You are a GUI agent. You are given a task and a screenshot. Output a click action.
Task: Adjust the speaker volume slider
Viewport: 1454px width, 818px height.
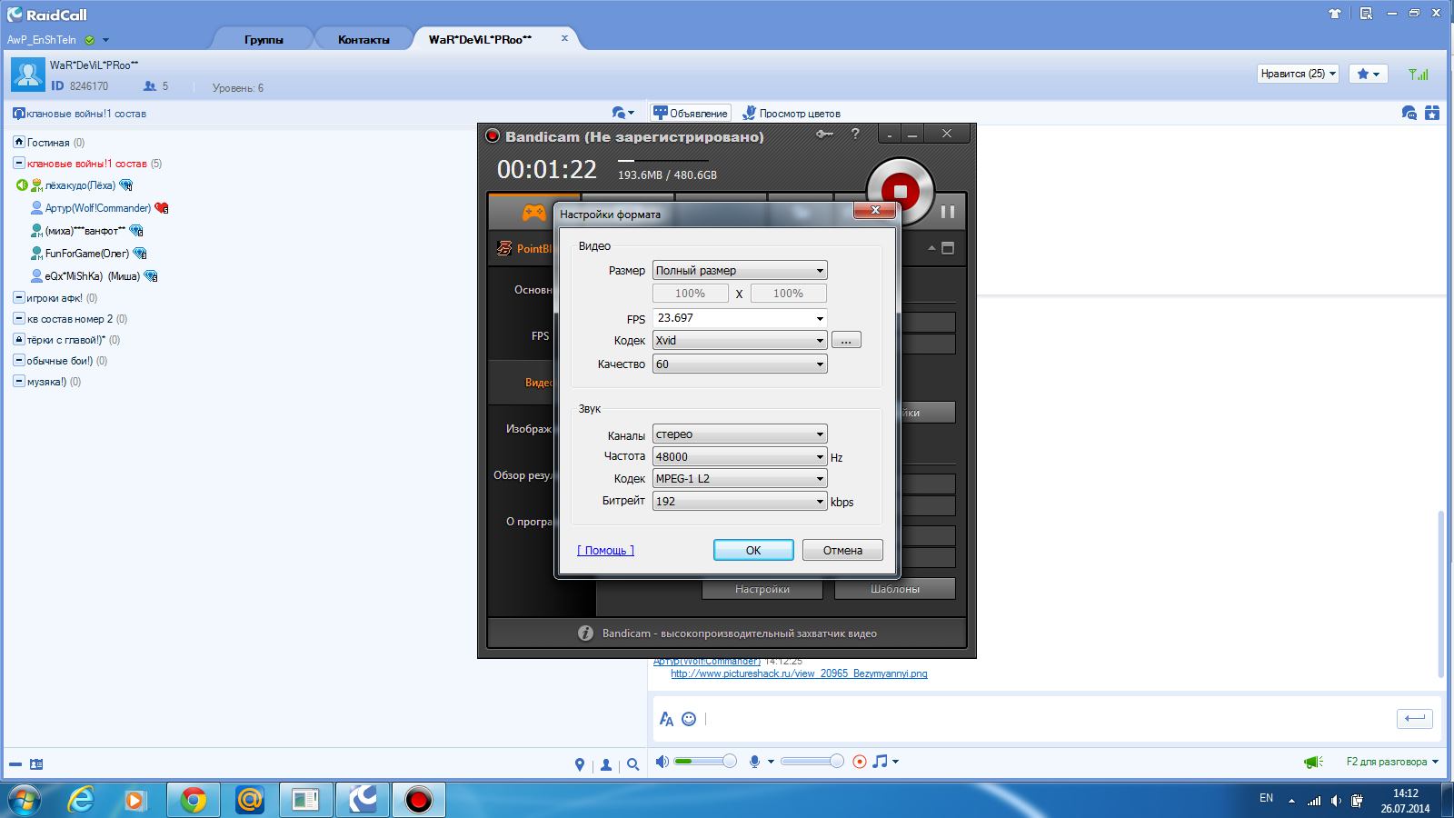tap(705, 762)
